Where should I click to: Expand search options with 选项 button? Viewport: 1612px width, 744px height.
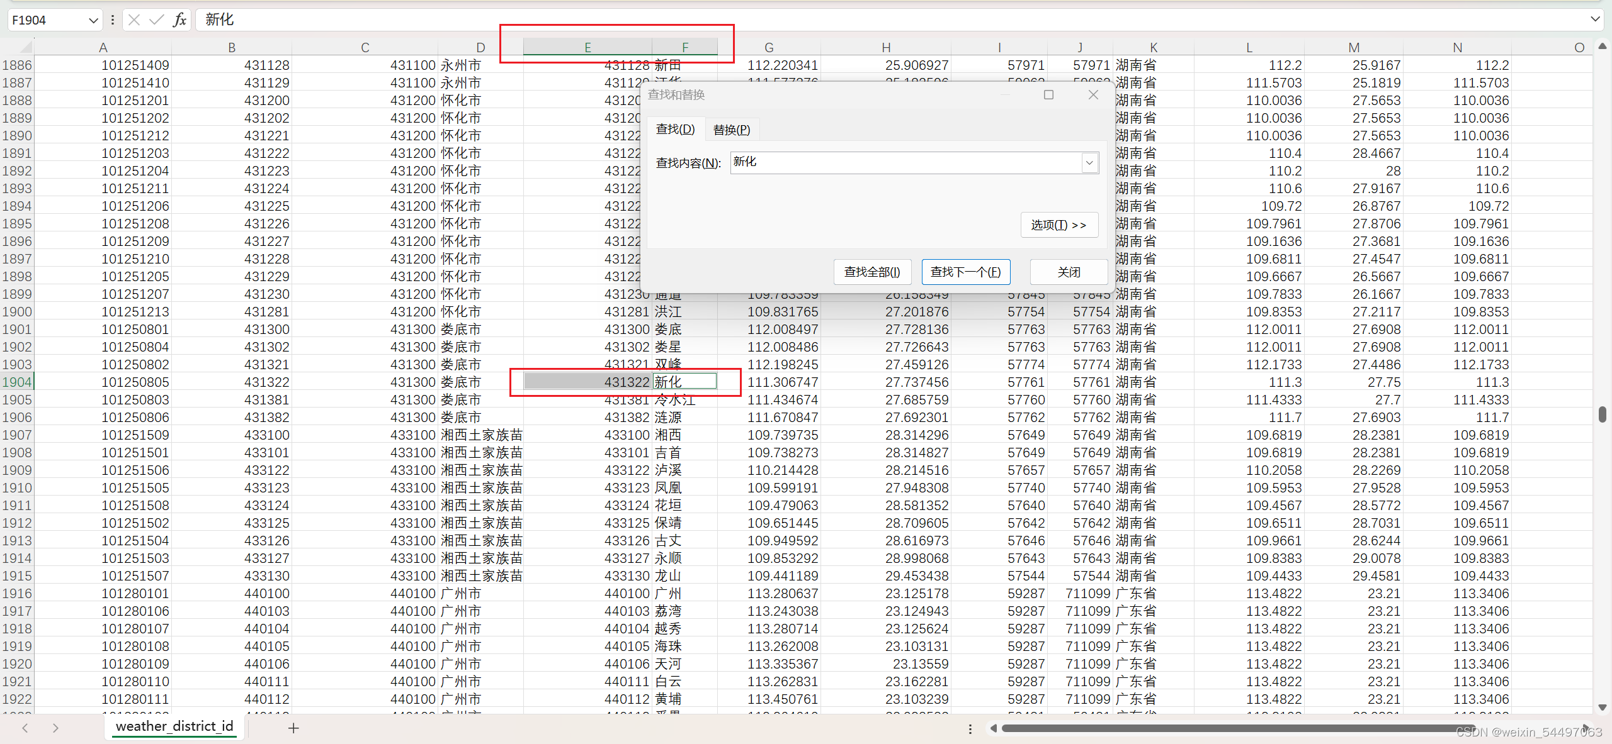[1059, 225]
